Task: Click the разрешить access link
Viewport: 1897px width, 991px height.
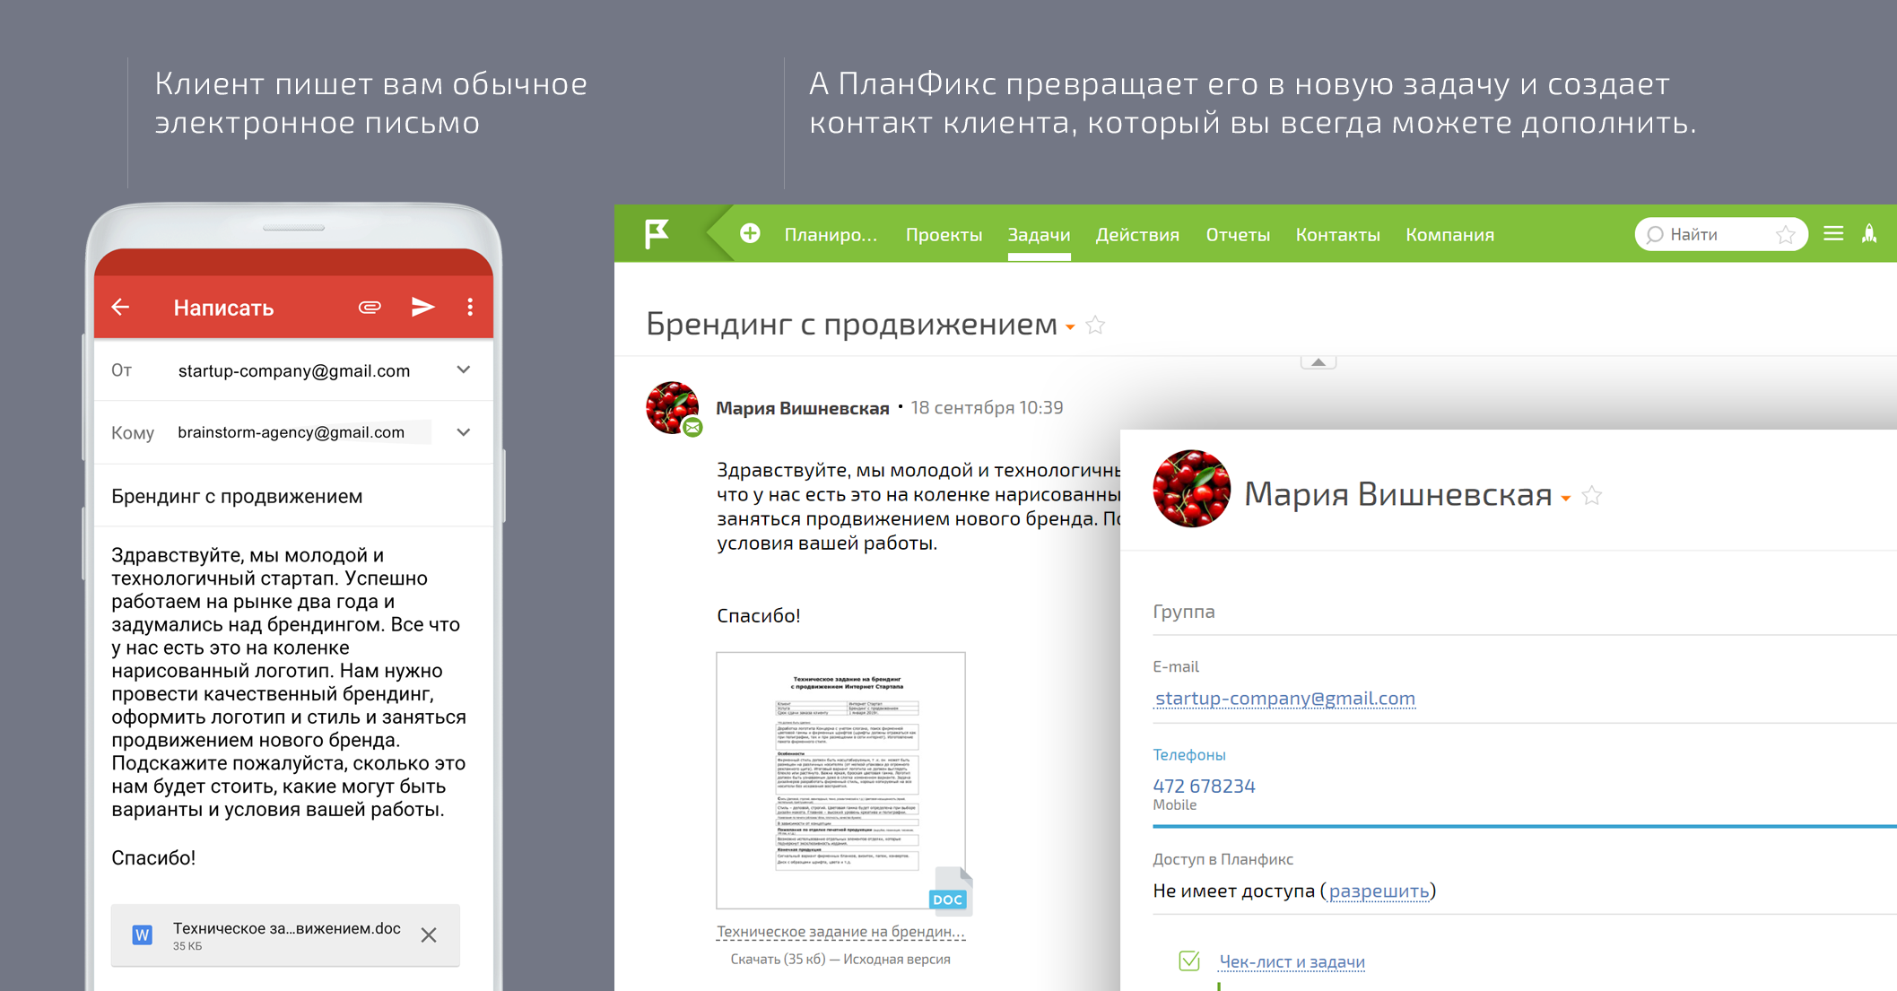Action: coord(1379,891)
